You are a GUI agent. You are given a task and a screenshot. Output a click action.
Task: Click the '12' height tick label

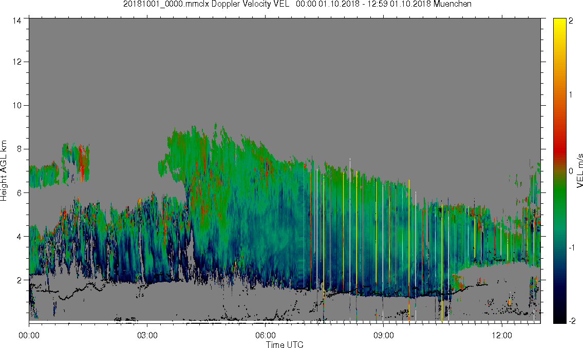(16, 62)
